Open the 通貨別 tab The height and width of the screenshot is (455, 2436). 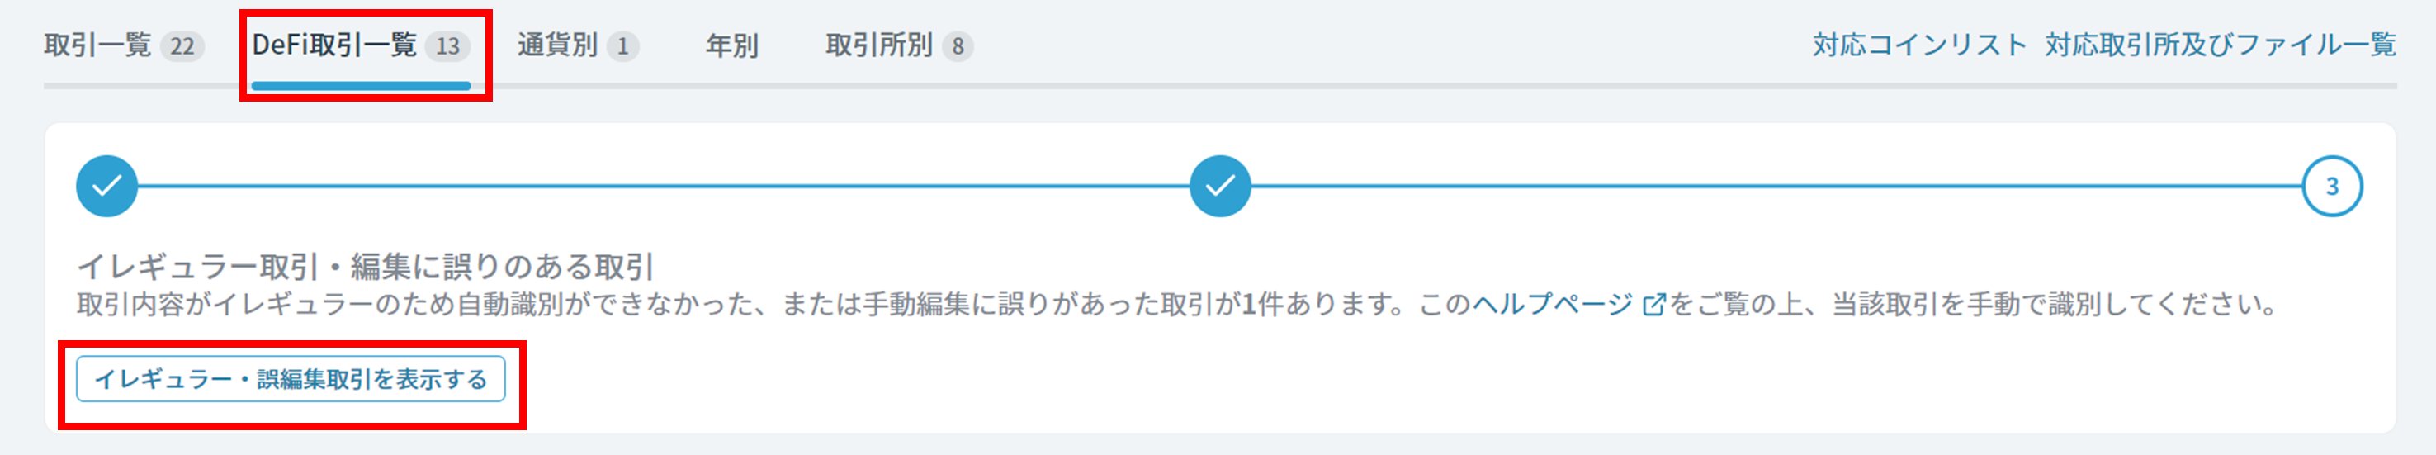[x=578, y=45]
